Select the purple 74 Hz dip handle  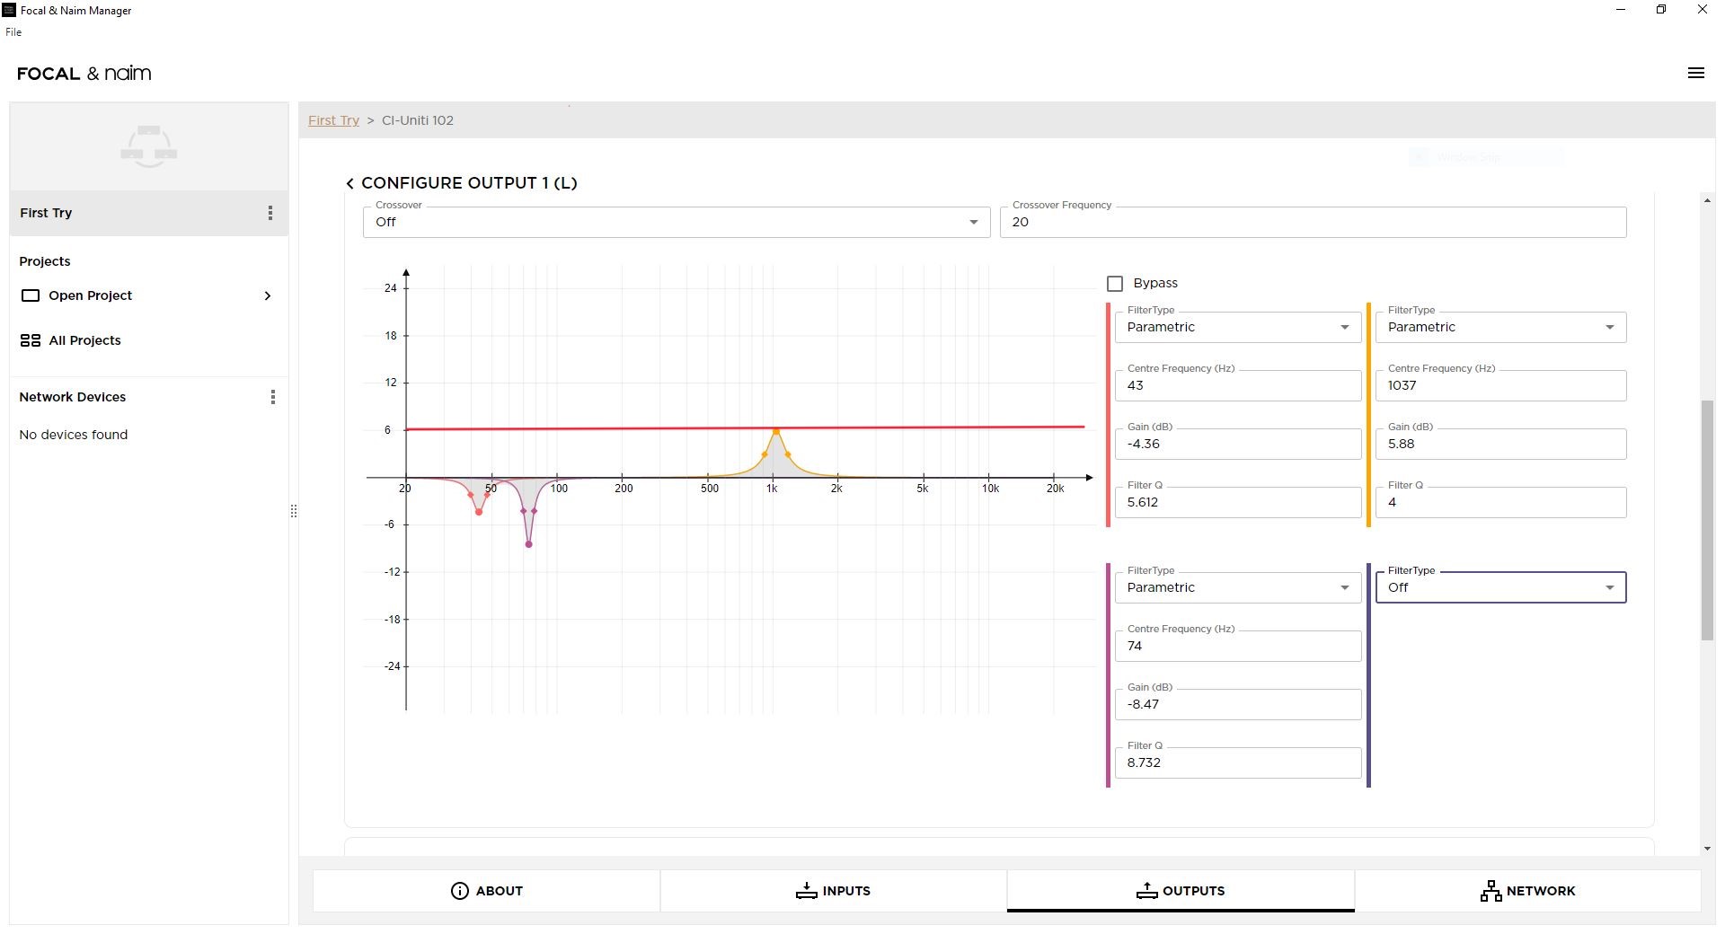pyautogui.click(x=528, y=544)
